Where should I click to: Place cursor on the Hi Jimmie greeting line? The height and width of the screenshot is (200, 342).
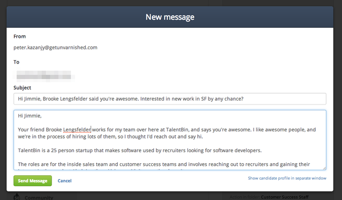[x=29, y=116]
